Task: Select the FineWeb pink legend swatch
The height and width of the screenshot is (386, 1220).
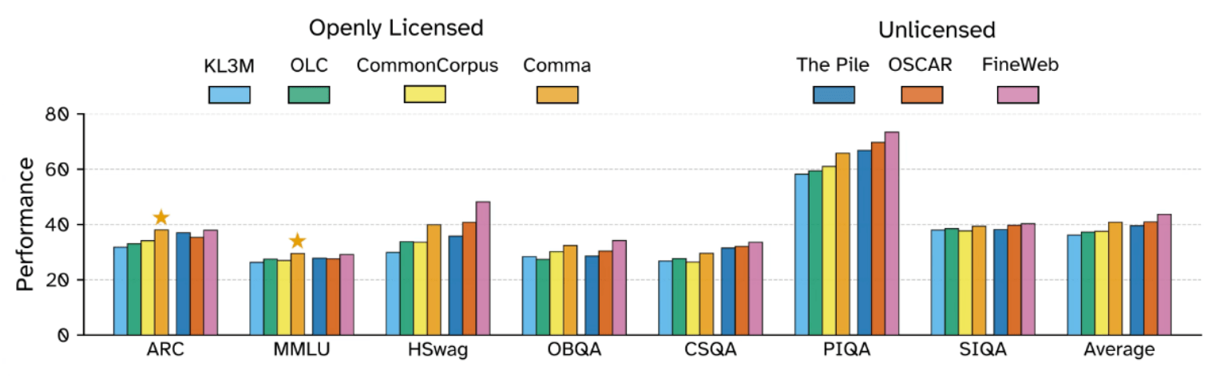Action: click(1018, 95)
